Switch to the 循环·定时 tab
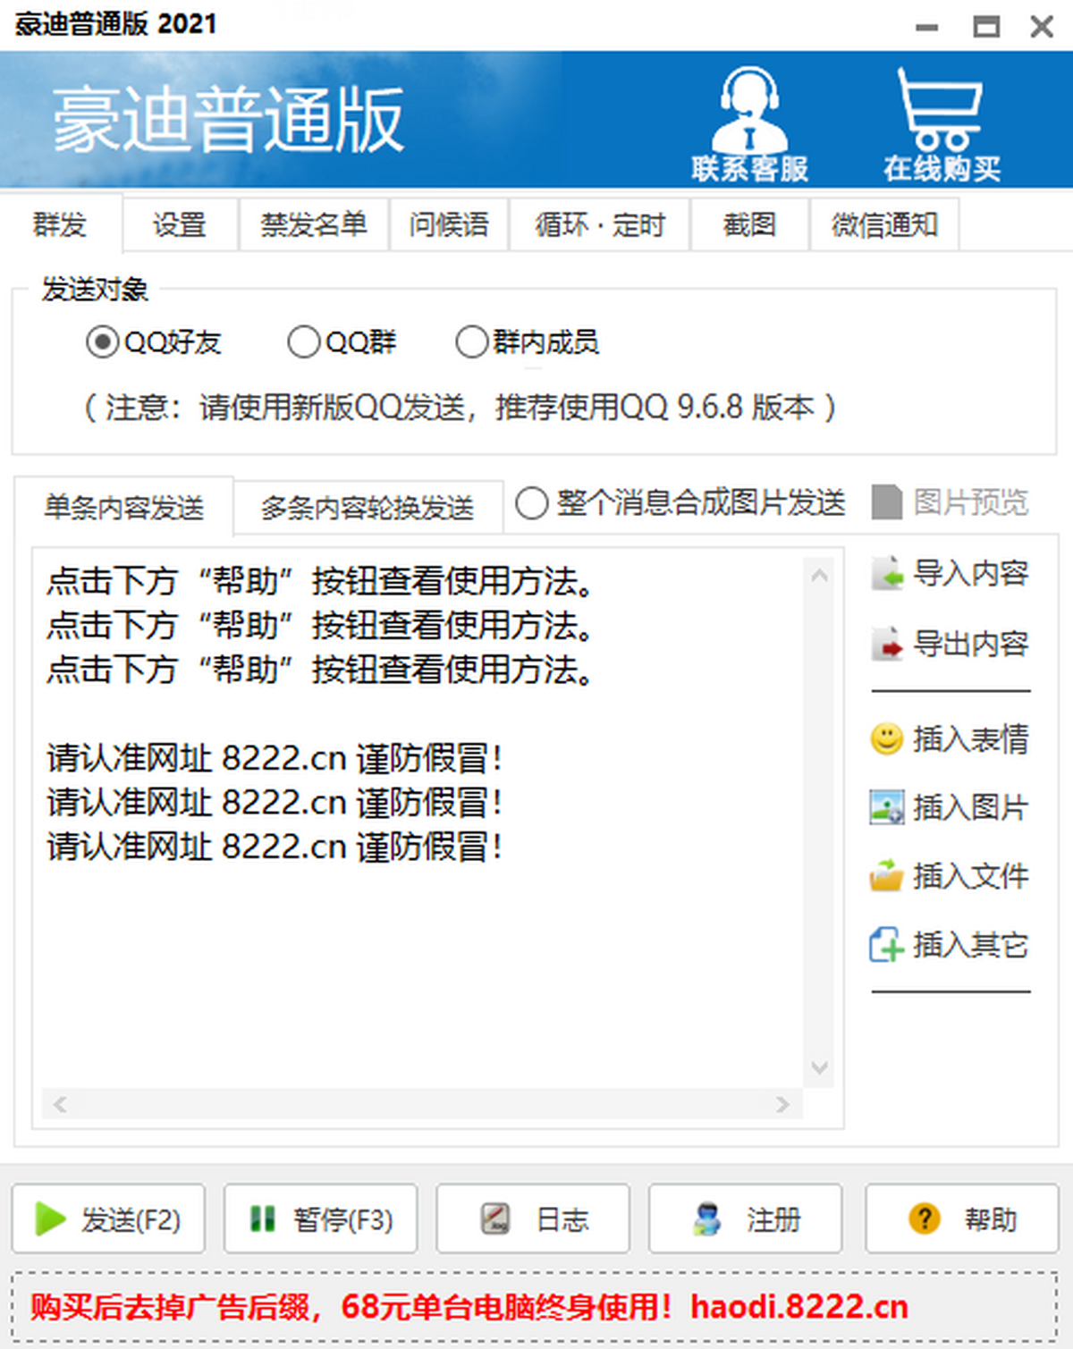This screenshot has width=1073, height=1349. click(600, 224)
